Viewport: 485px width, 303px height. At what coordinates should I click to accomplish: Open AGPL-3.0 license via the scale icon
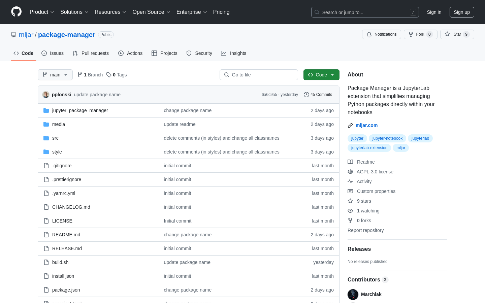tap(350, 172)
